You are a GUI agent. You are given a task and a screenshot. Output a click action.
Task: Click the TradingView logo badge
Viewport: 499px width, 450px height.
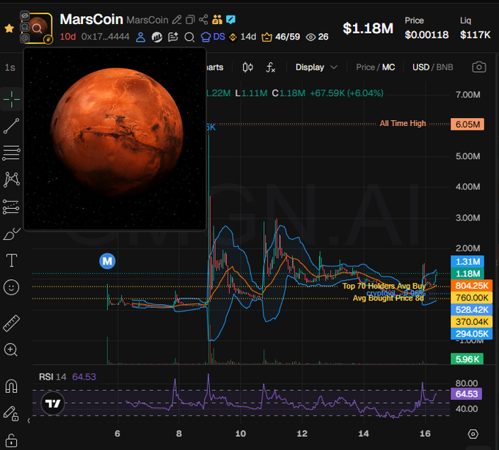[53, 404]
